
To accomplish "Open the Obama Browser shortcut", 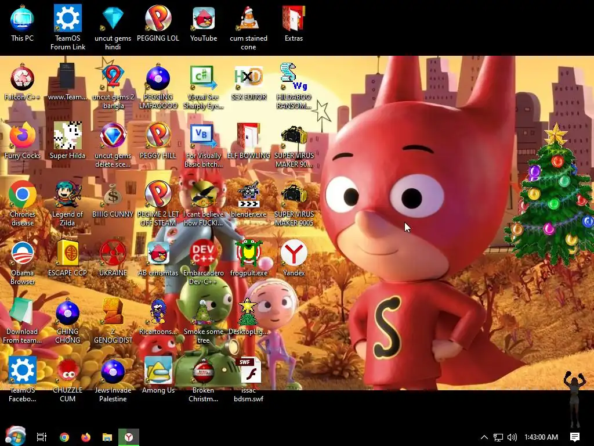I will point(23,262).
